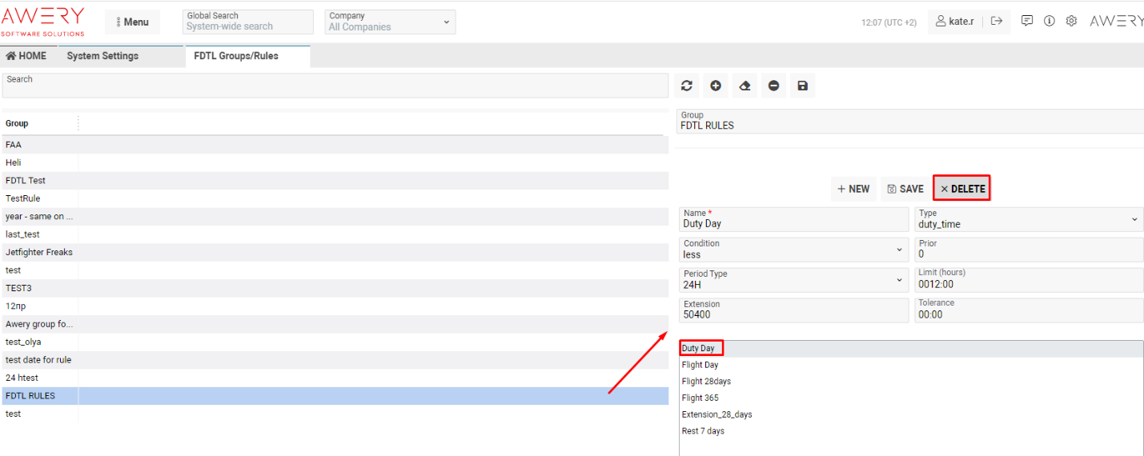This screenshot has width=1144, height=456.
Task: Expand the Condition dropdown
Action: pos(793,250)
